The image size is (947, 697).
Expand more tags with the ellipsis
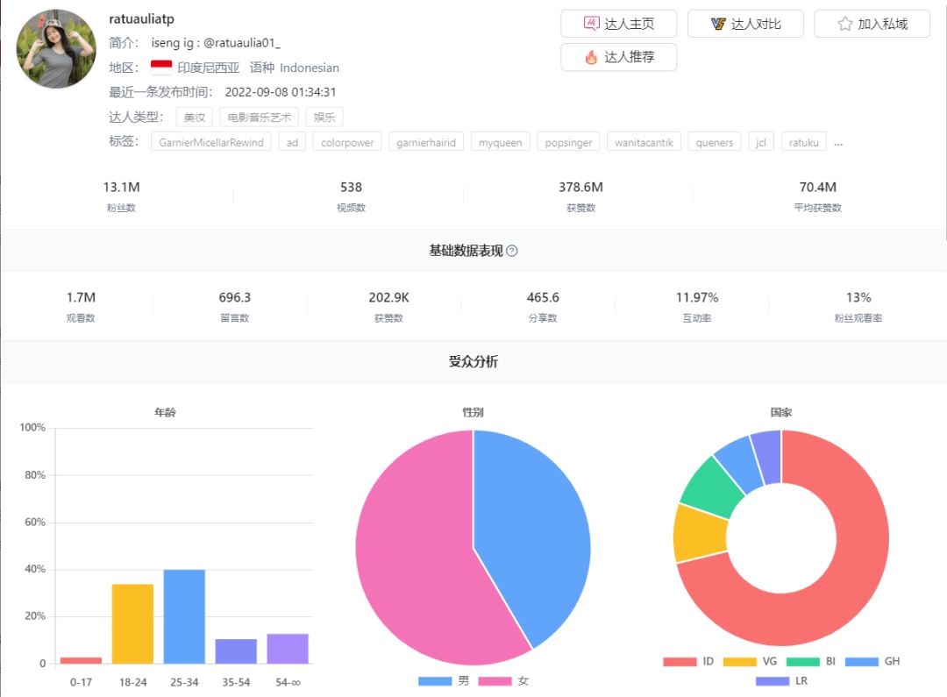click(x=838, y=143)
